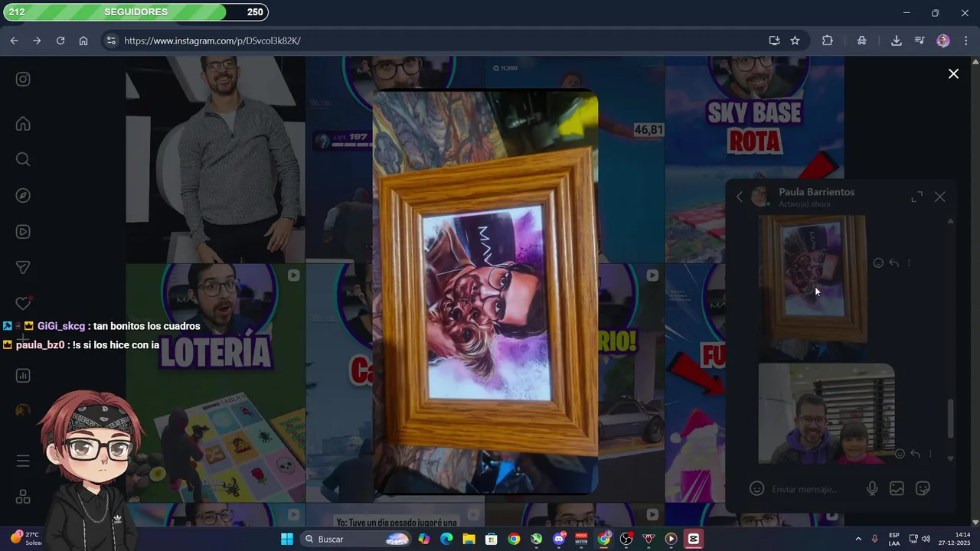Screen dimensions: 980x551
Task: Open the Explore compass icon
Action: (23, 195)
